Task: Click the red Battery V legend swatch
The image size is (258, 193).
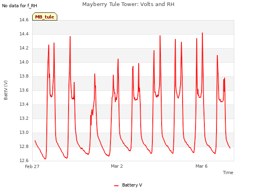Action: click(116, 186)
